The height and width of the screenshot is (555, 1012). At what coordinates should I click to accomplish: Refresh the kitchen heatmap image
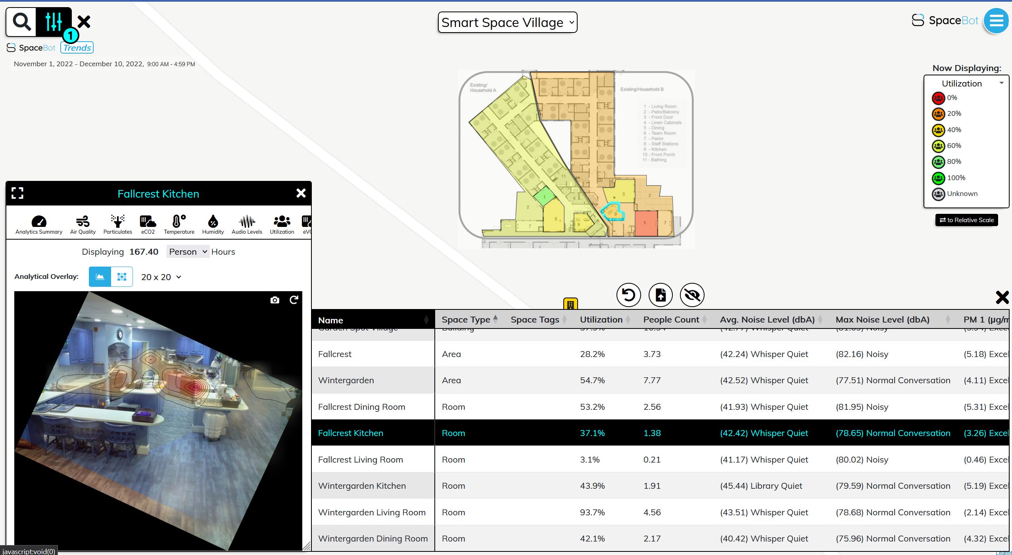point(294,300)
